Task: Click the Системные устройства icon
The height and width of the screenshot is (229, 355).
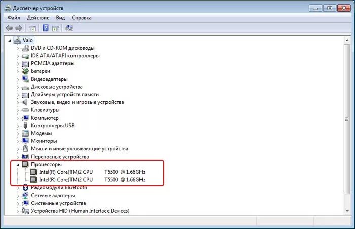Action: pyautogui.click(x=25, y=203)
